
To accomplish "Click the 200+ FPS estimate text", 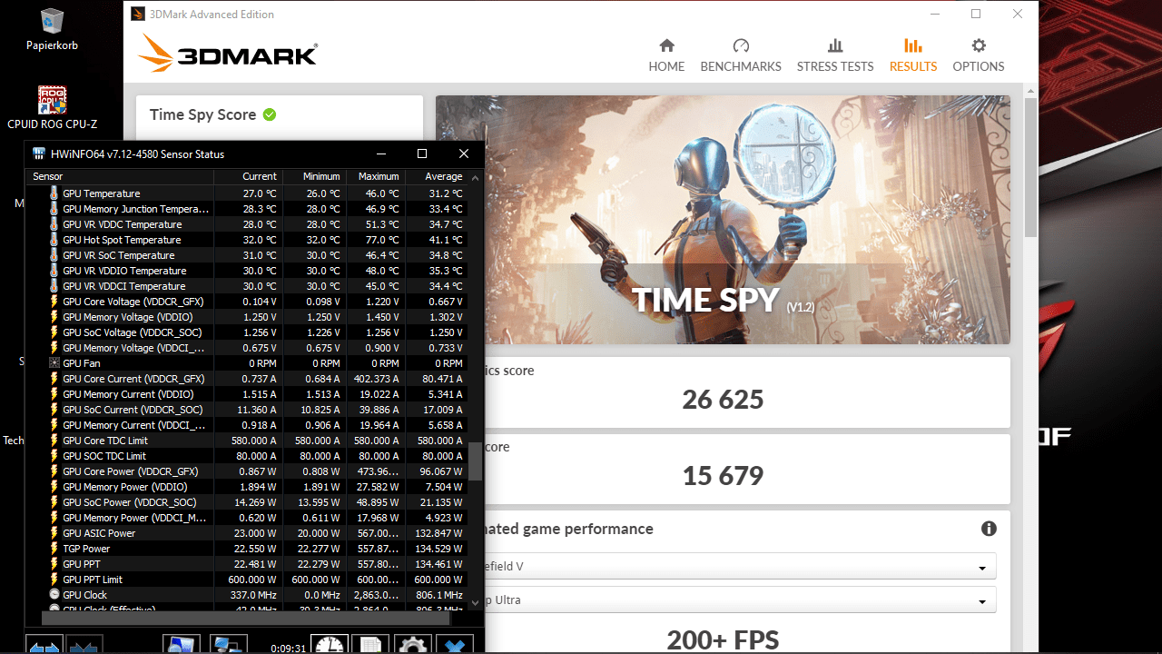I will 723,640.
